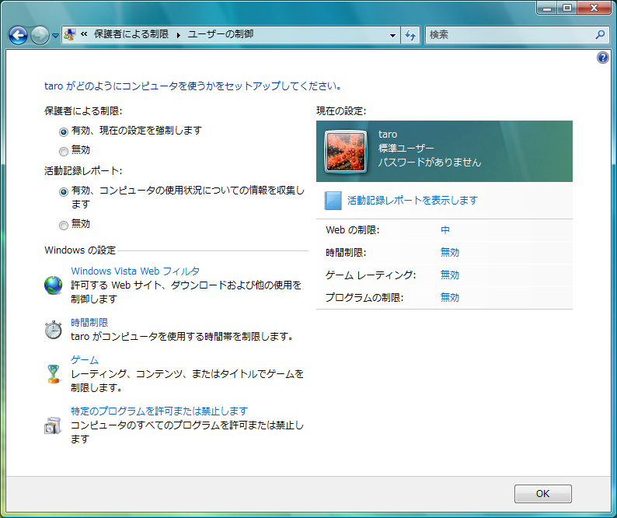Viewport: 617px width, 518px height.
Task: Open 保護者による制限 breadcrumb arrow menu
Action: [178, 35]
